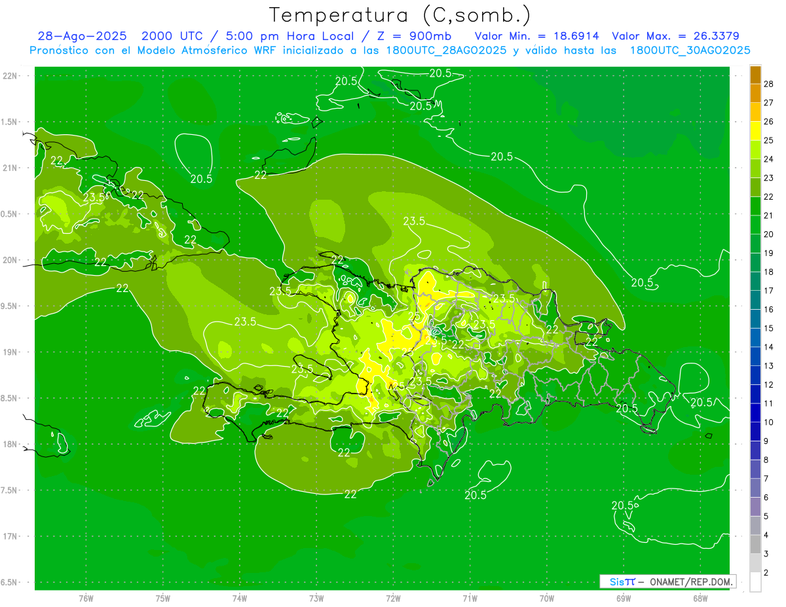Click the '21N' latitude axis label
This screenshot has height=607, width=786.
click(x=10, y=168)
